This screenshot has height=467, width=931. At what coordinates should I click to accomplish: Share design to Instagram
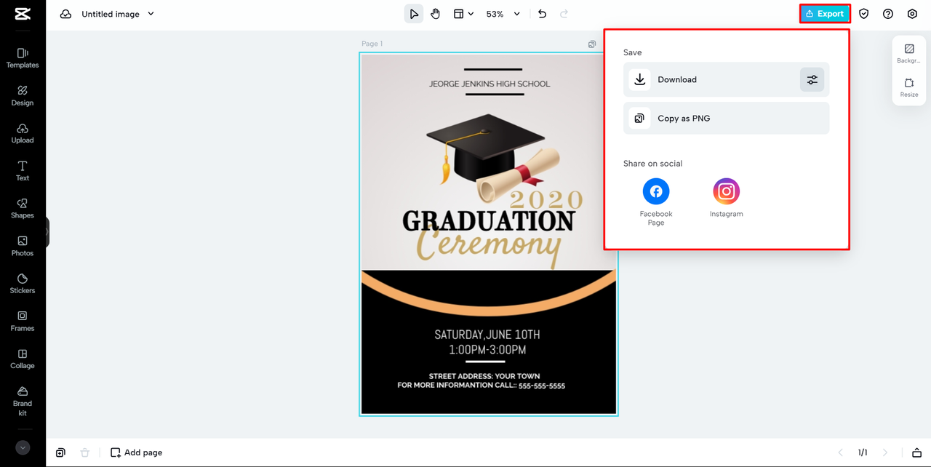click(x=726, y=192)
